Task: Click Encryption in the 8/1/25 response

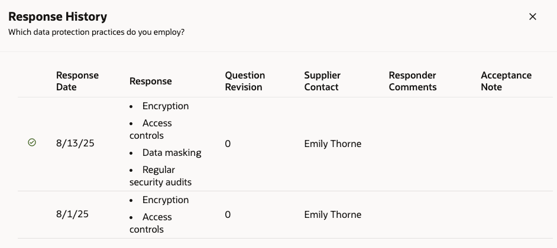Action: (166, 200)
